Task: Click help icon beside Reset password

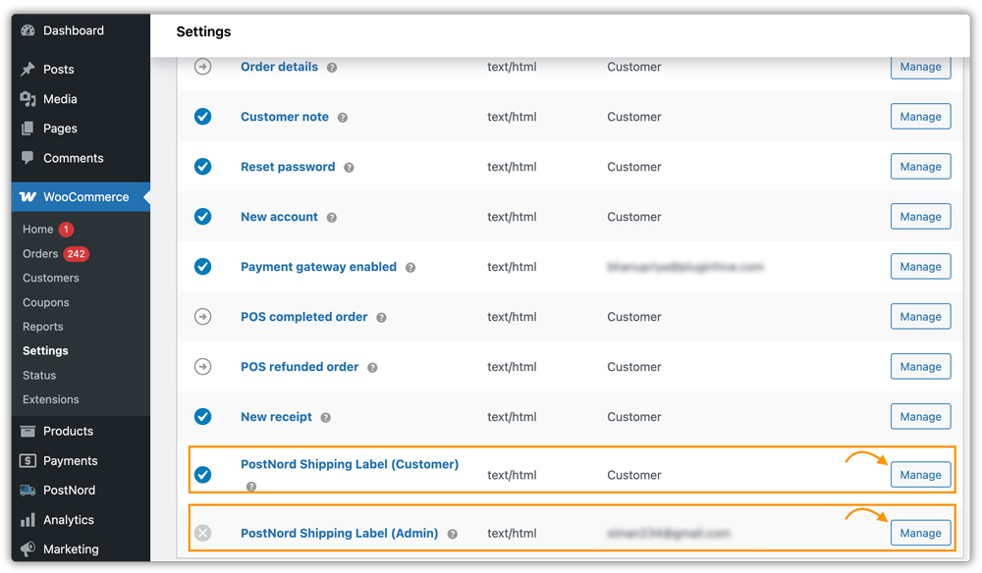Action: 349,168
